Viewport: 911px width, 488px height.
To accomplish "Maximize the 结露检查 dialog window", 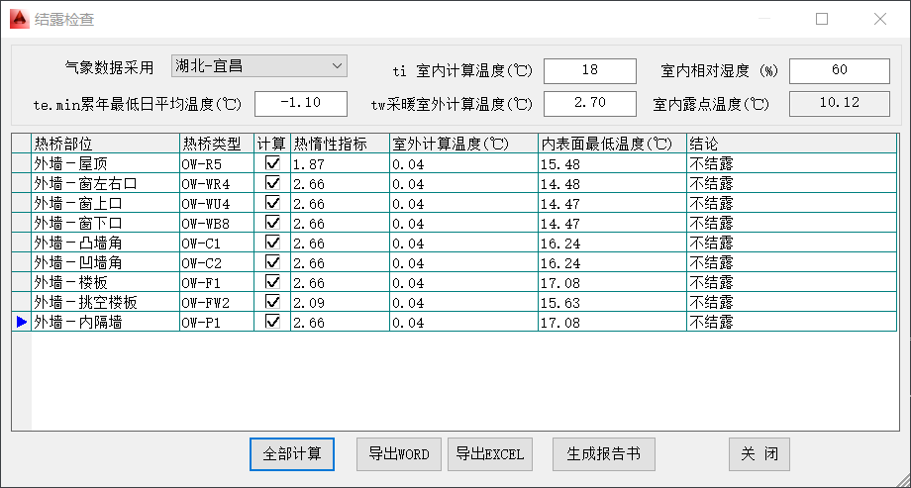I will click(821, 19).
